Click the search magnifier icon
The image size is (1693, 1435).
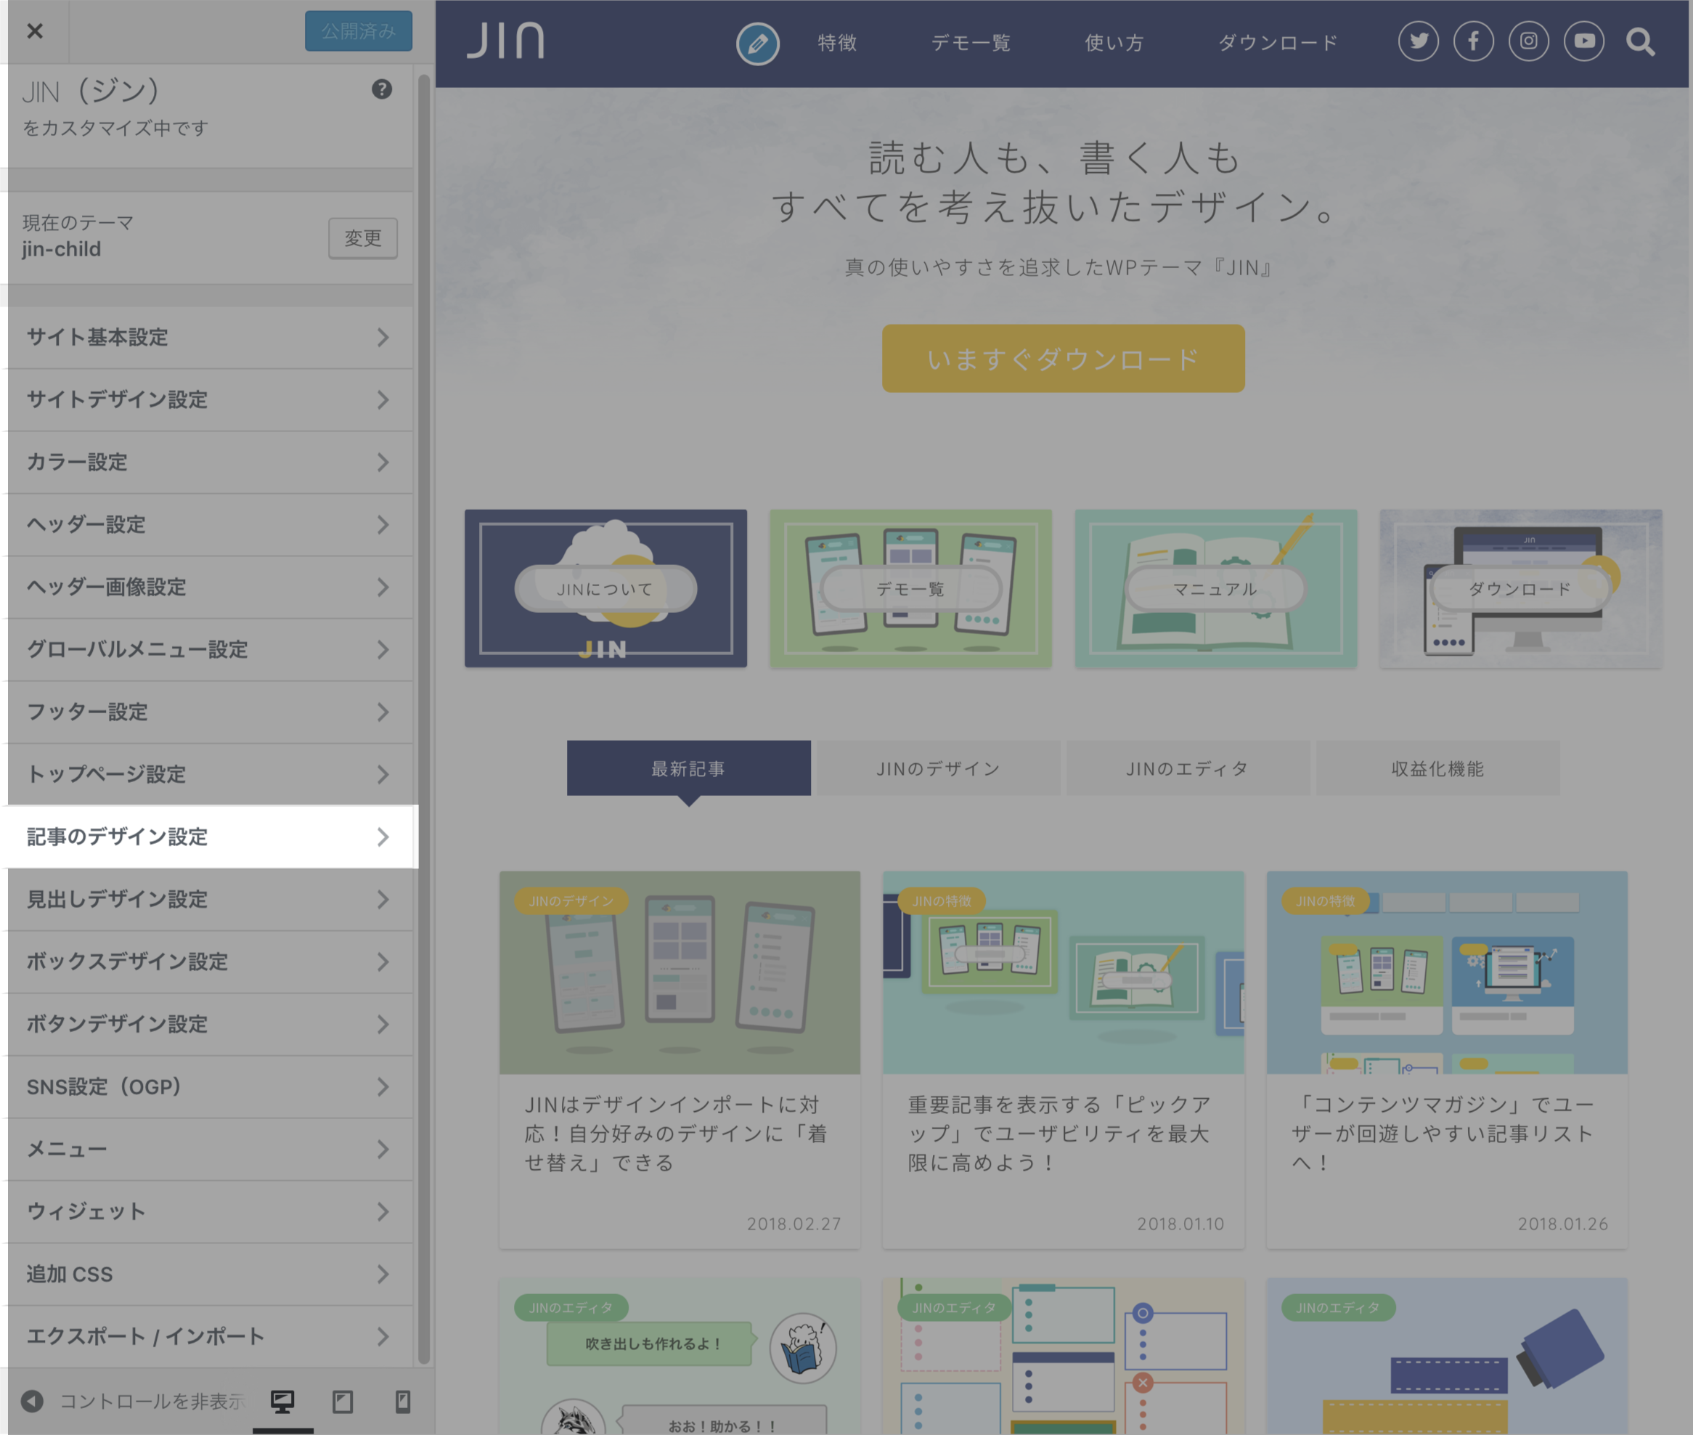coord(1640,41)
